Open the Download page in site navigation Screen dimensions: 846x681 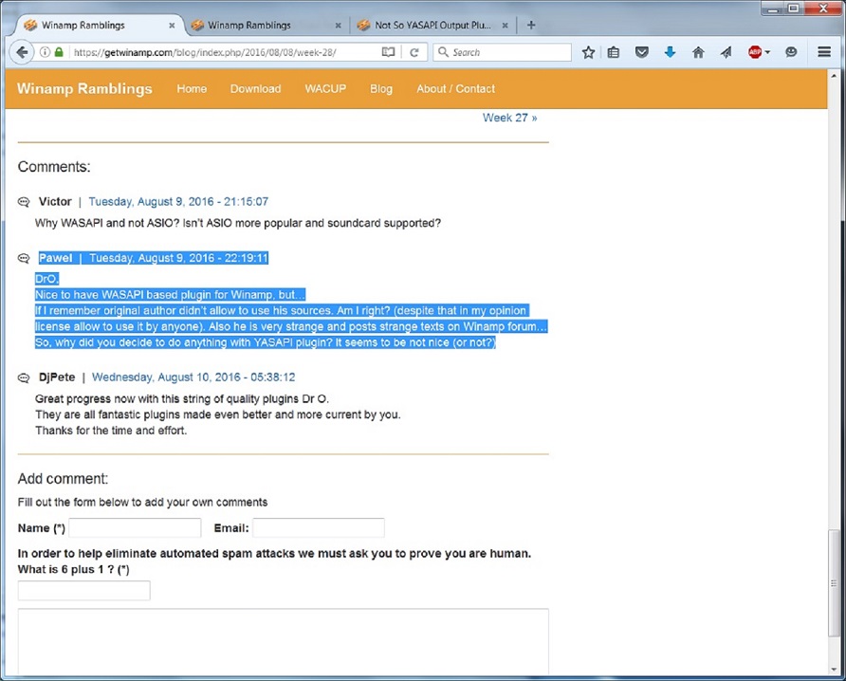point(255,89)
